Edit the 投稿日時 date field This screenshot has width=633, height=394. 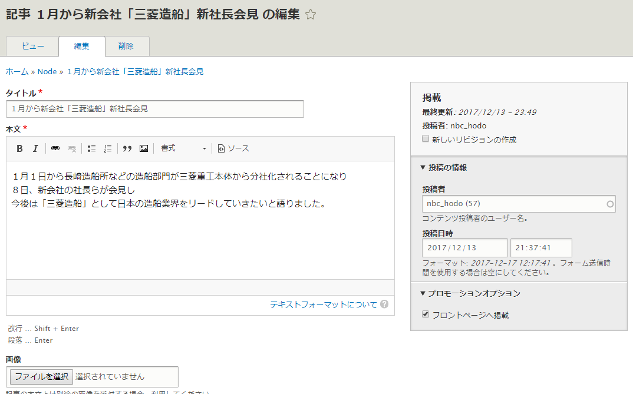[x=465, y=247]
